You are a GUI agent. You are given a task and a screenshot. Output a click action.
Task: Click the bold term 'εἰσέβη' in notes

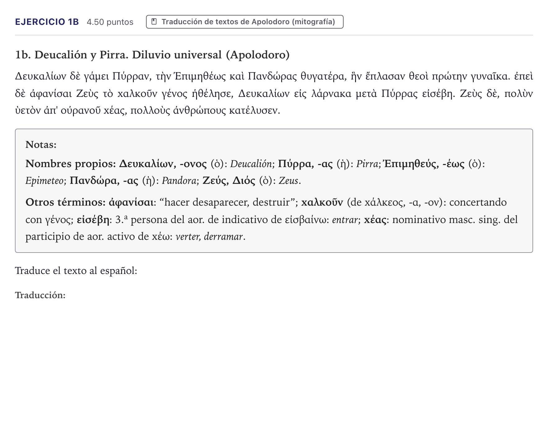click(x=93, y=220)
